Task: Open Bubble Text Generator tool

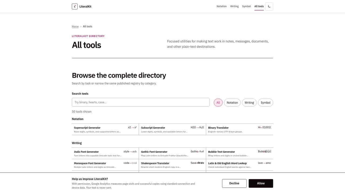Action: point(239,153)
